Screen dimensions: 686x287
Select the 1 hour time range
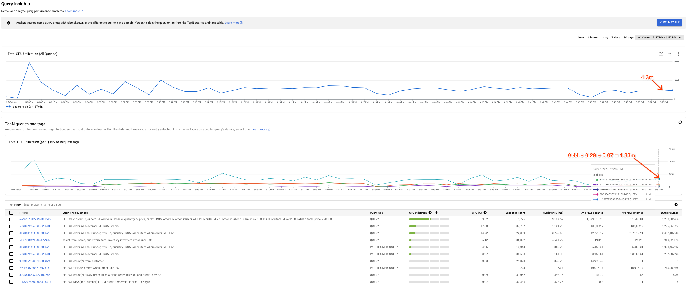580,37
